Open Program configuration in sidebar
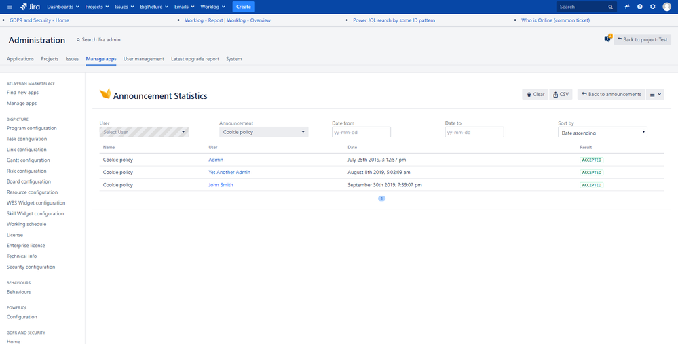Viewport: 678px width, 344px height. pos(32,128)
